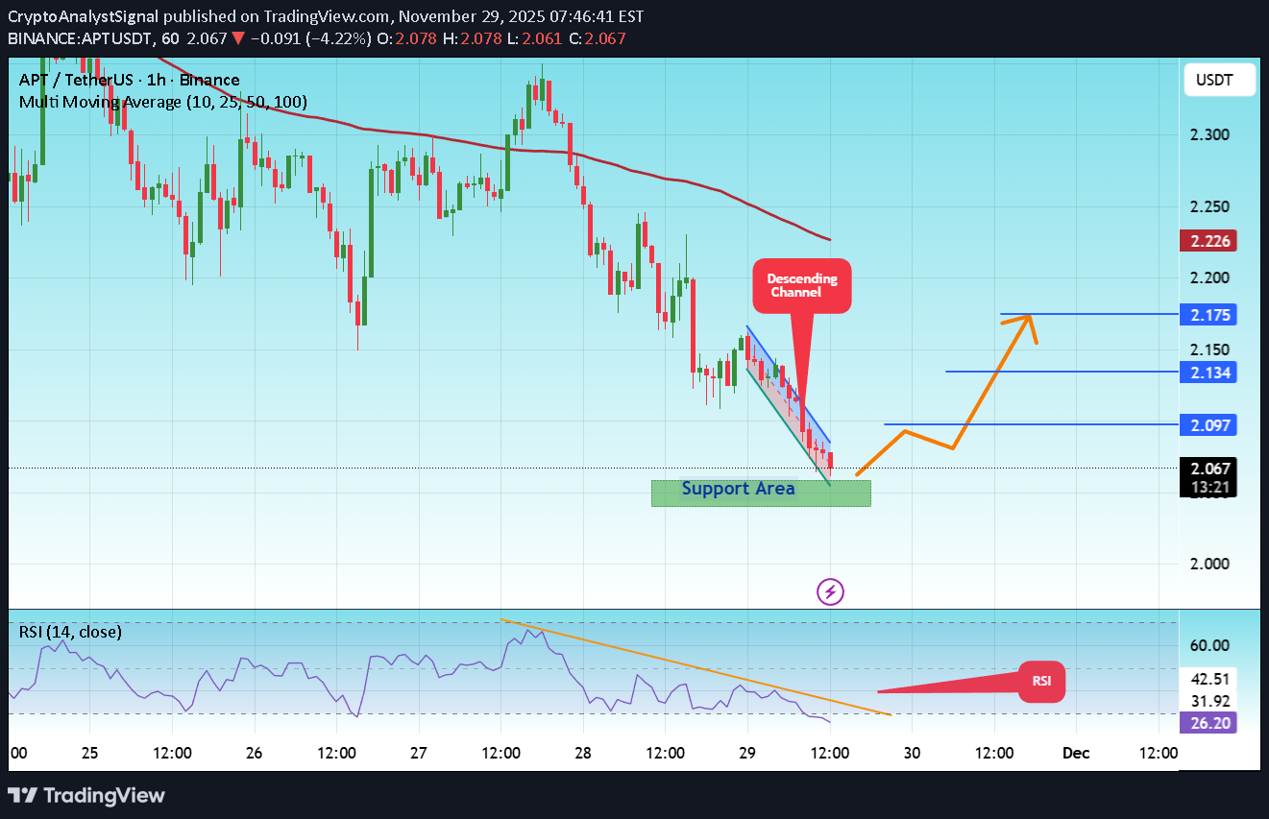Select the Dec label on the time axis
This screenshot has height=819, width=1269.
[1075, 754]
